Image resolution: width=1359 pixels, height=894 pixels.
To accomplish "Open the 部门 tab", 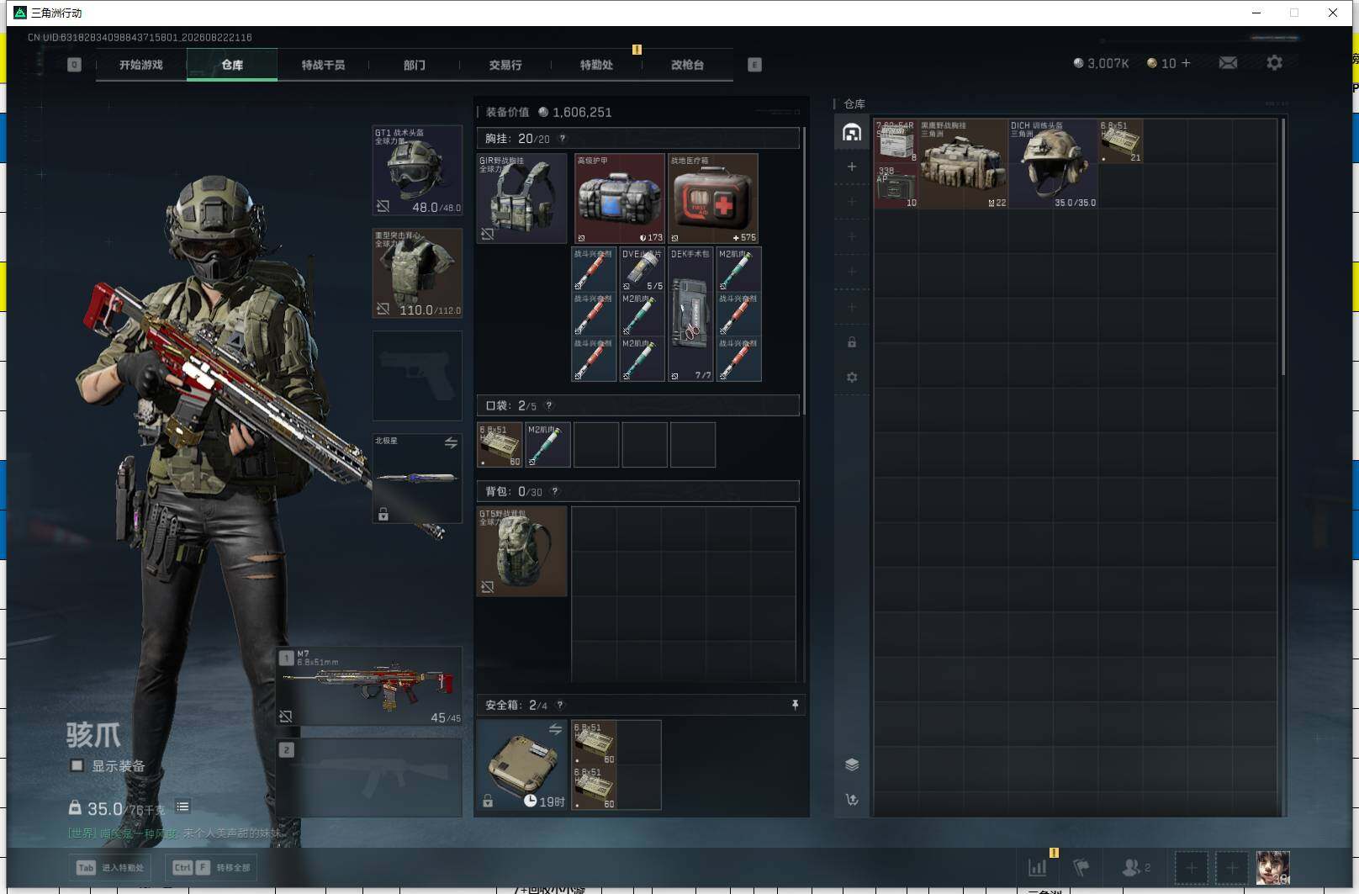I will click(414, 65).
